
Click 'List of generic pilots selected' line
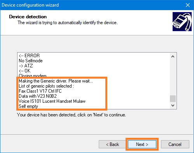[x=46, y=86]
